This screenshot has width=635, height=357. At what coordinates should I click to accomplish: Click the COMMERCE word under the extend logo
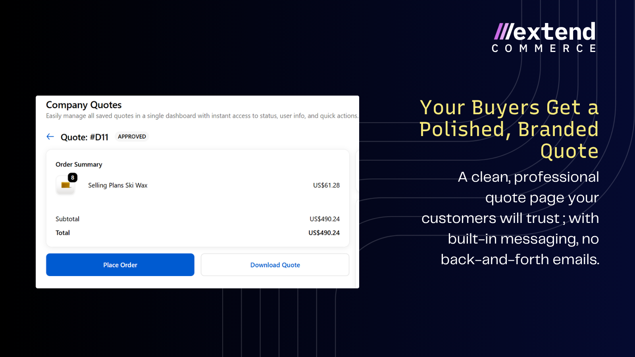point(545,48)
